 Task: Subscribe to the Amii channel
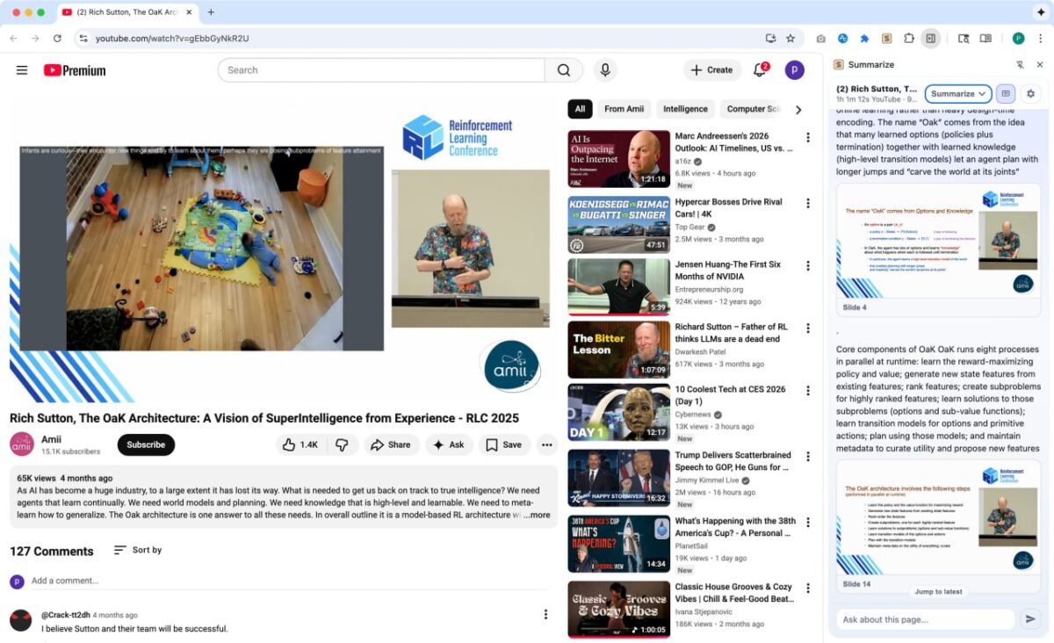[x=145, y=445]
